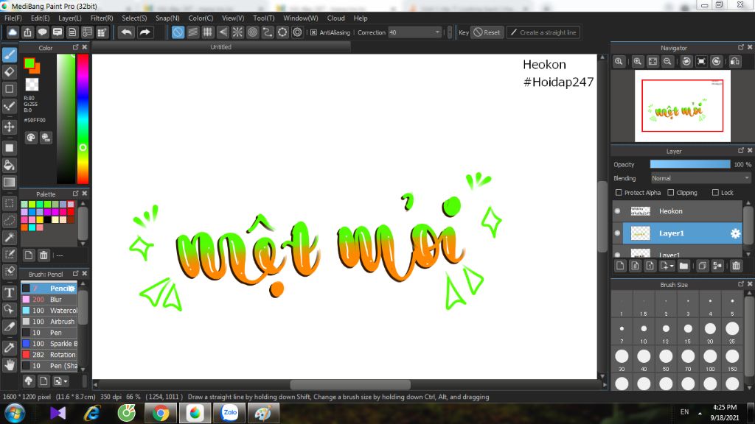This screenshot has width=755, height=424.
Task: Open the Snap menu
Action: [167, 18]
